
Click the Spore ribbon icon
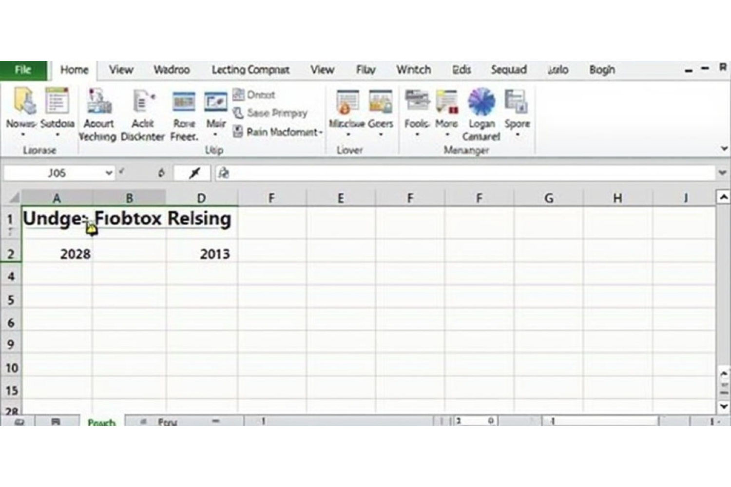[x=517, y=101]
